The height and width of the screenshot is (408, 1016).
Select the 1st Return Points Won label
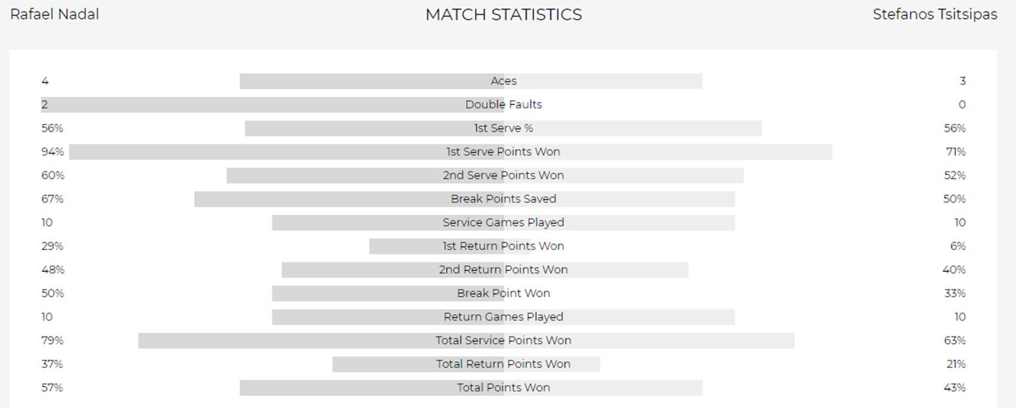click(x=504, y=246)
